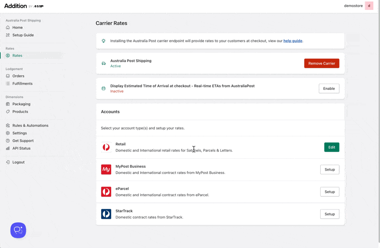Click the Home icon in sidebar

(8, 28)
